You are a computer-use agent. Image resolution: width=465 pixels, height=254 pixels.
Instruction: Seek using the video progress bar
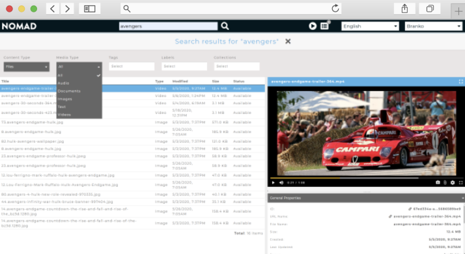point(366,178)
